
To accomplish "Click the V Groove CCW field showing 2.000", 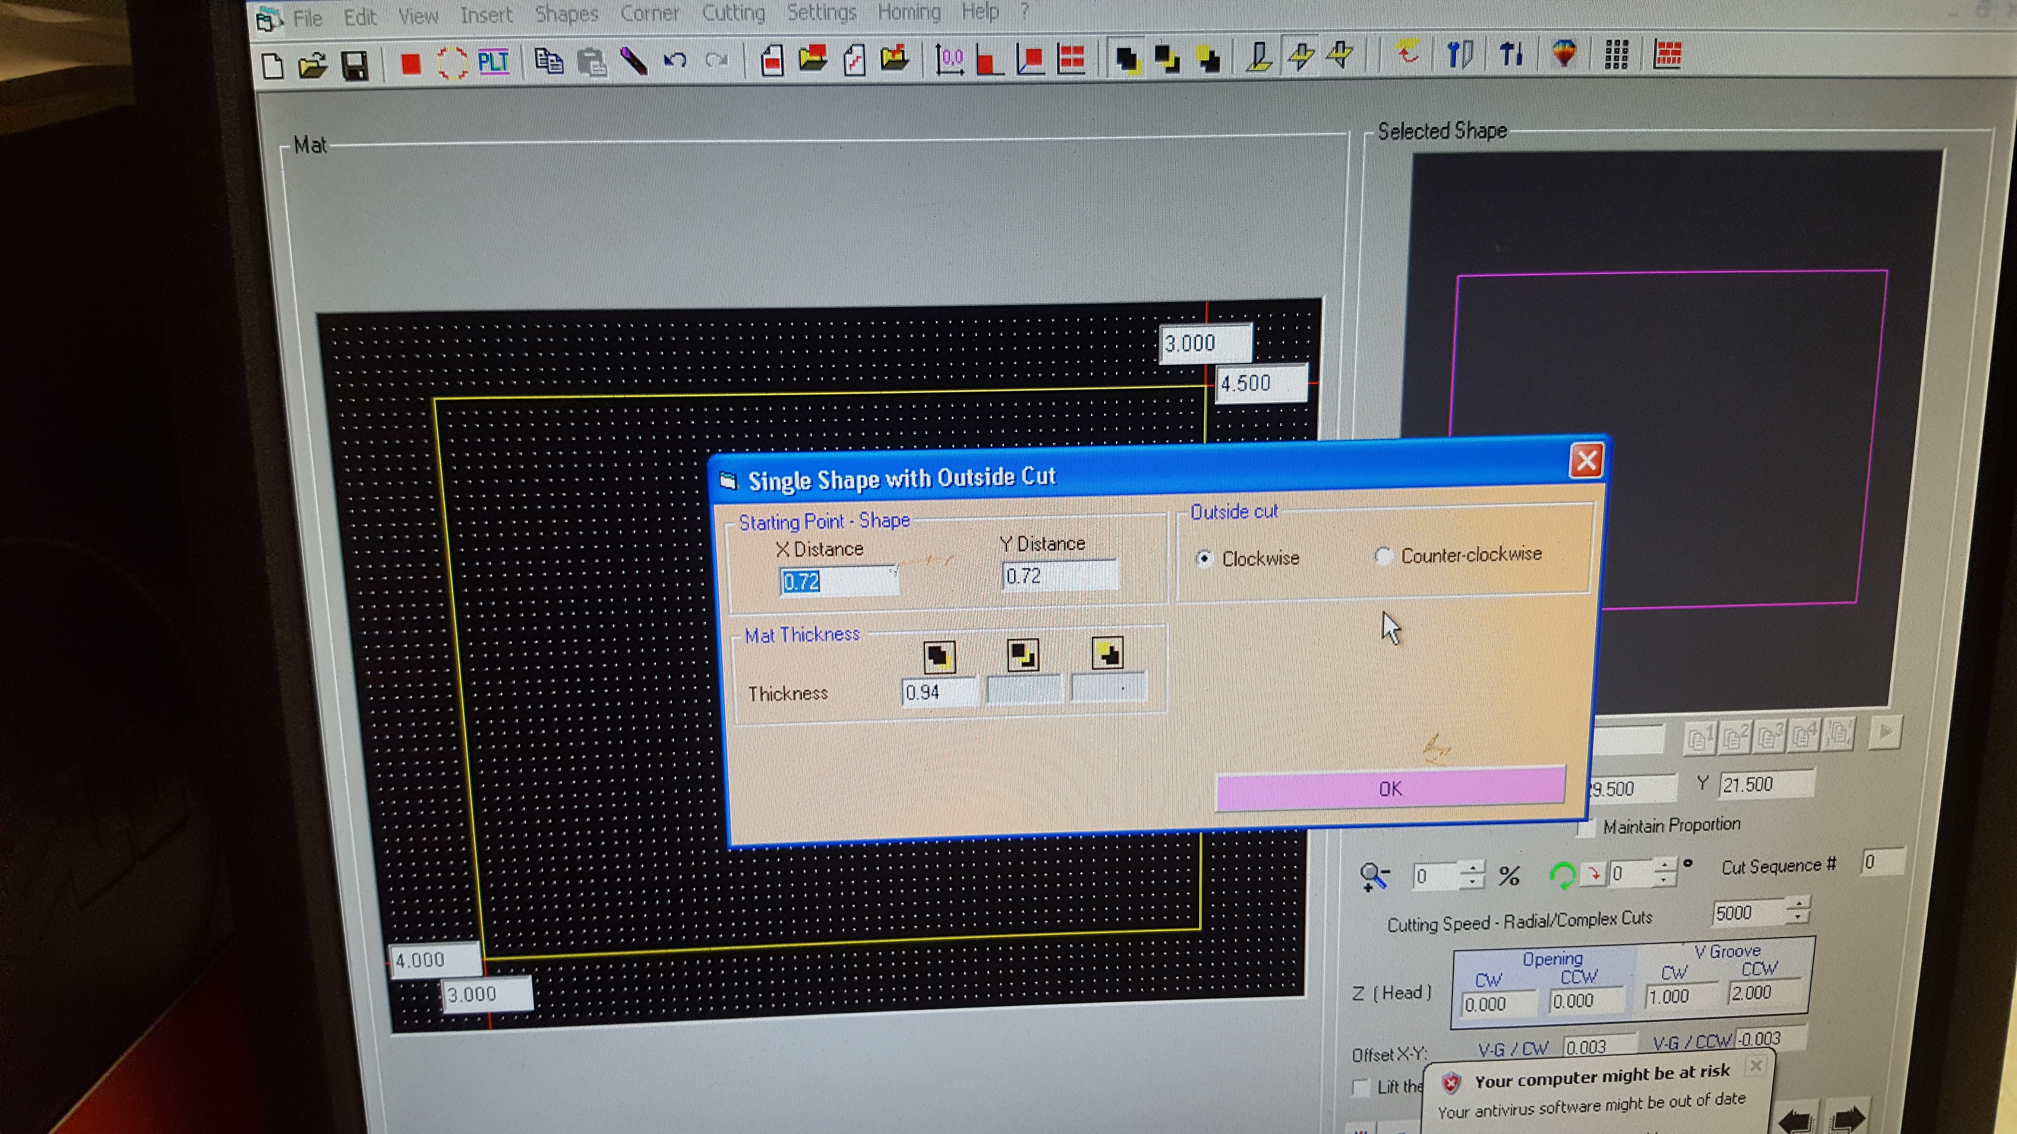I will [x=1765, y=993].
